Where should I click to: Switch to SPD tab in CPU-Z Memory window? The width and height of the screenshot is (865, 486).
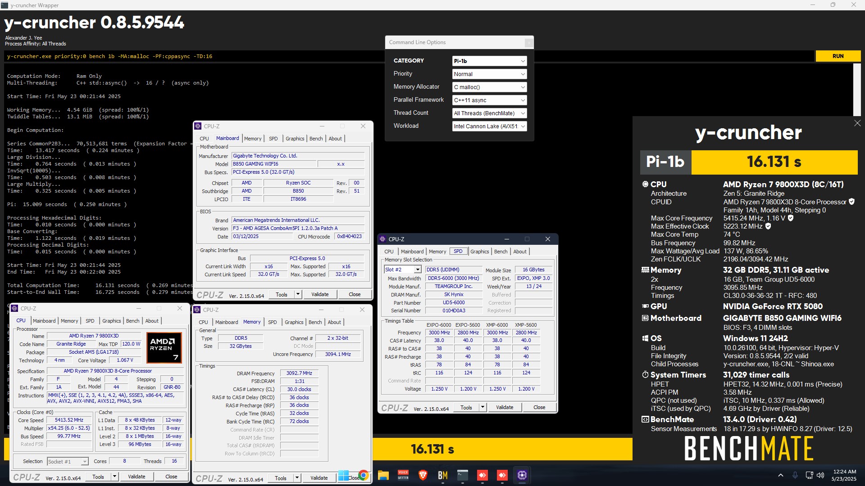tap(272, 322)
